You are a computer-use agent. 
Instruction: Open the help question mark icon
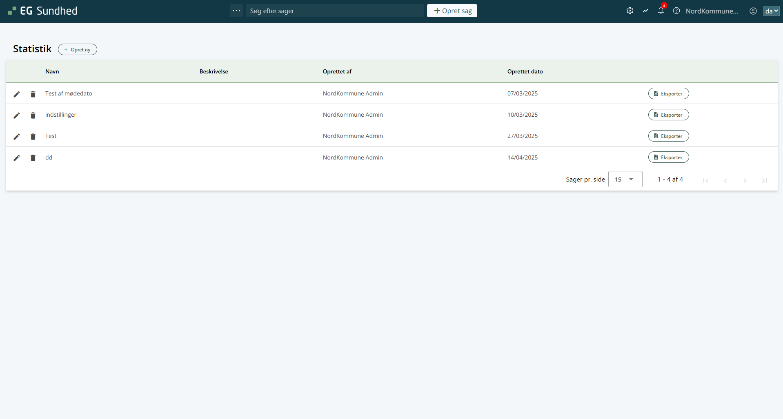pyautogui.click(x=676, y=11)
